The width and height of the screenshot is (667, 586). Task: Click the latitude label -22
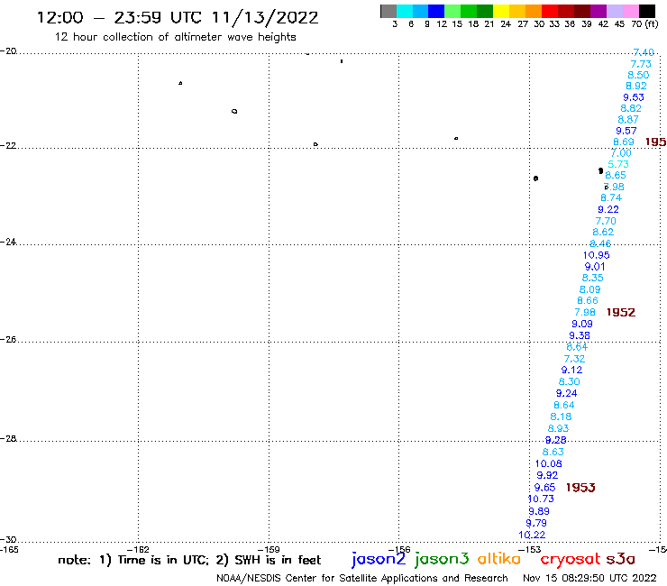[8, 145]
